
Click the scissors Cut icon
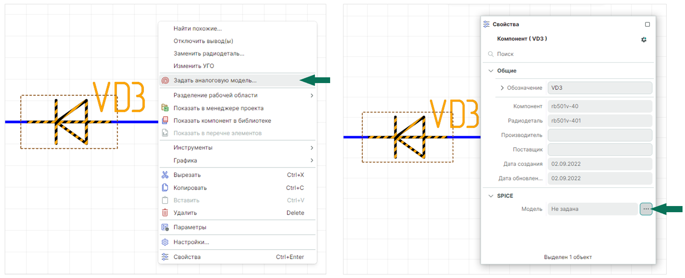pos(165,175)
